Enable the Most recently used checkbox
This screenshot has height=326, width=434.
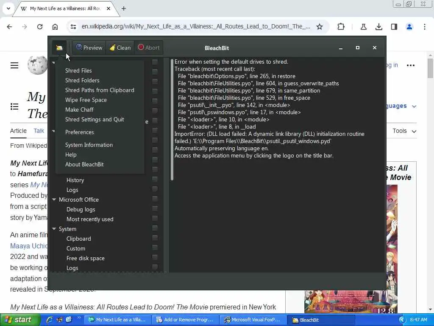(x=155, y=219)
